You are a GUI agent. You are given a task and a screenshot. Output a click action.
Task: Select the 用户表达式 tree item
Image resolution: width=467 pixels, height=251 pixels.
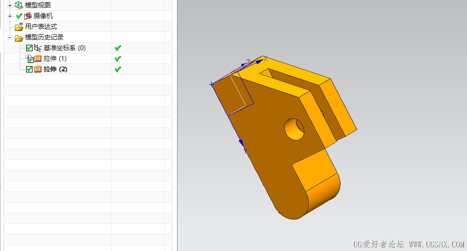(41, 27)
